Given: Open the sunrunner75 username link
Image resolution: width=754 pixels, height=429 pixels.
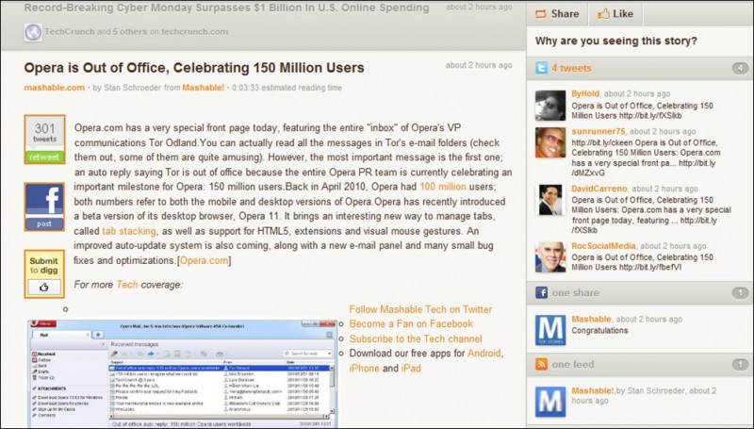Looking at the screenshot, I should (598, 131).
